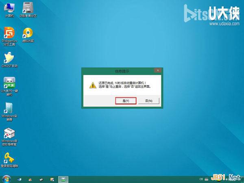Click the second pinned taskbar icon
Viewport: 244px width, 183px height.
point(30,180)
